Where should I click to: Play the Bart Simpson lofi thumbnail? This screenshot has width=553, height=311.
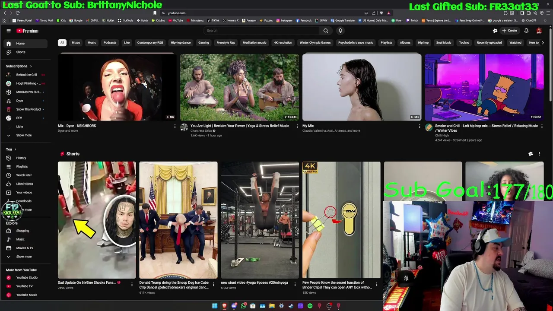tap(484, 87)
